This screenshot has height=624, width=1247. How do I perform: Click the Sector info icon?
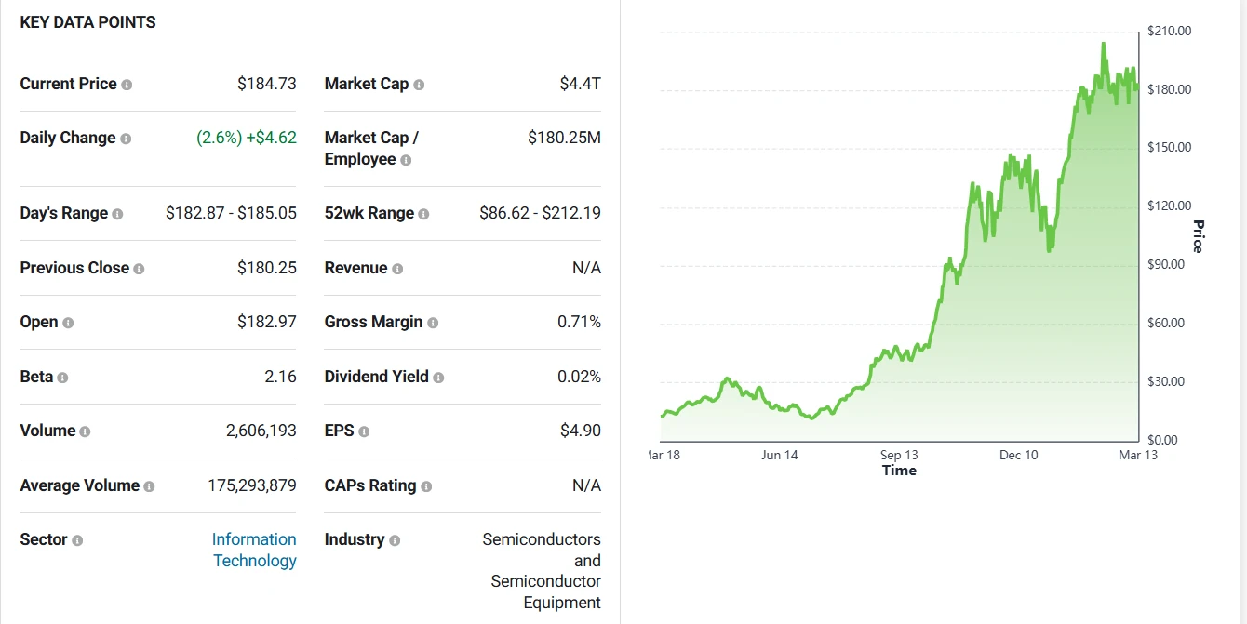click(77, 540)
